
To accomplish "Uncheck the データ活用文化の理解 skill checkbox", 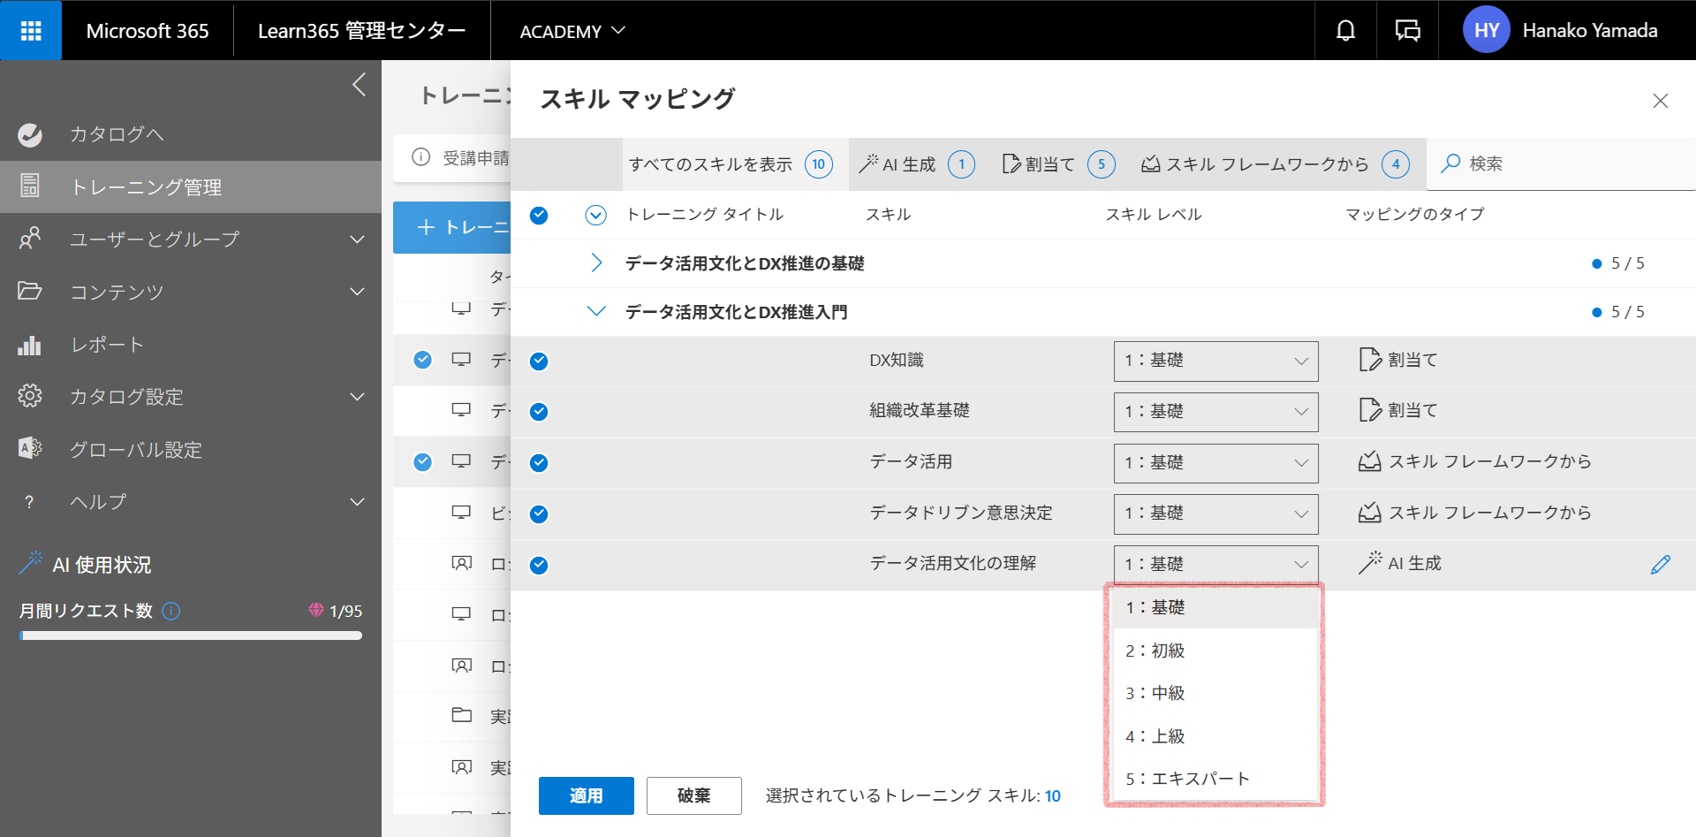I will coord(539,566).
